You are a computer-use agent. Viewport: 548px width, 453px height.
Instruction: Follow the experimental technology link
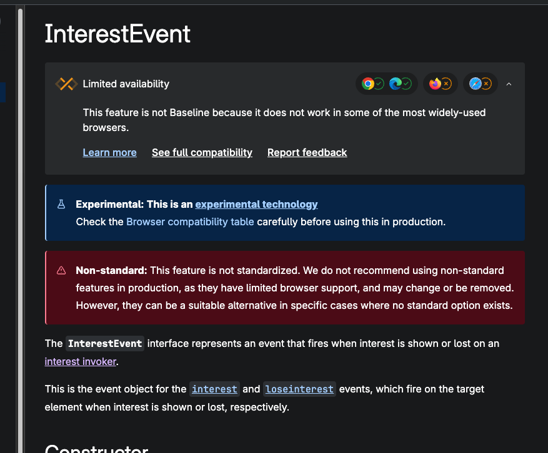256,204
